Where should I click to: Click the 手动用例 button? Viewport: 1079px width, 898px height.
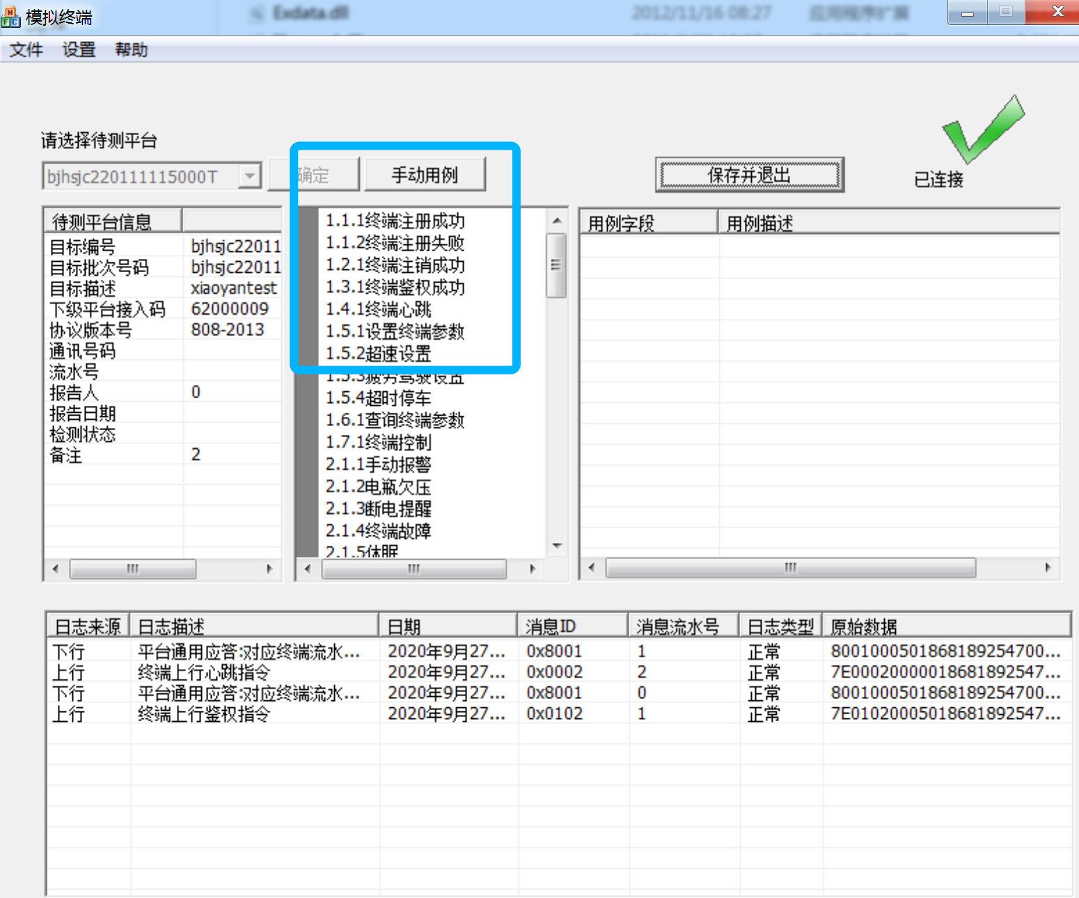click(425, 174)
